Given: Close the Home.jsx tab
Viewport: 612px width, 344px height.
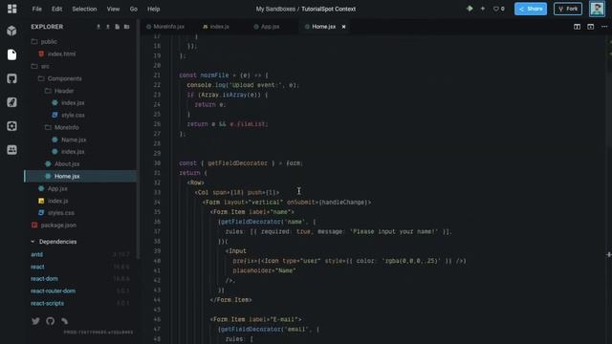Looking at the screenshot, I should click(343, 27).
